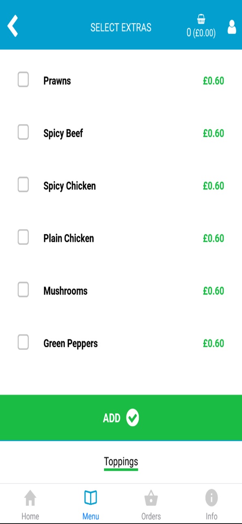This screenshot has width=242, height=524.
Task: Select the Green Peppers checkbox
Action: click(x=23, y=342)
